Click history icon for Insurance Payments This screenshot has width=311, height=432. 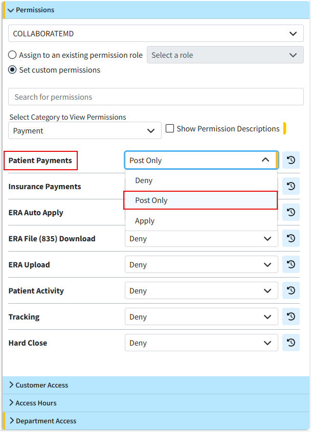click(x=291, y=187)
